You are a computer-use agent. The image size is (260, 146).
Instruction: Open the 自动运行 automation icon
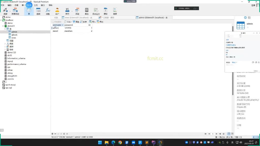coord(96,11)
